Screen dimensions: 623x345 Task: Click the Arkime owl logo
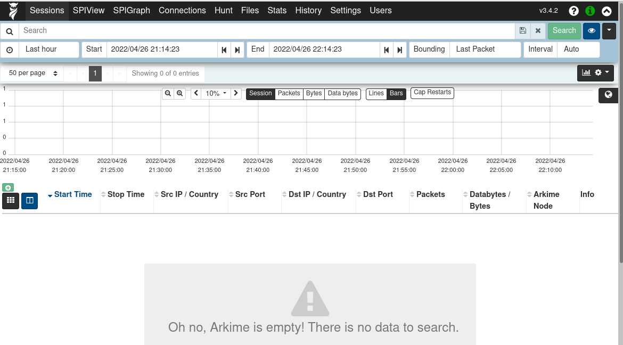[x=13, y=11]
